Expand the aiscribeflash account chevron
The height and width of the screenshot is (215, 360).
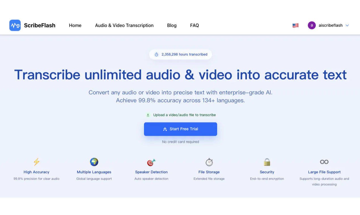click(347, 25)
